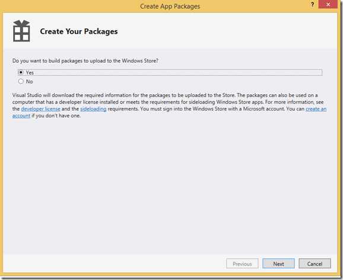
Task: Click the 'Create App Packages' title bar text
Action: click(x=170, y=6)
